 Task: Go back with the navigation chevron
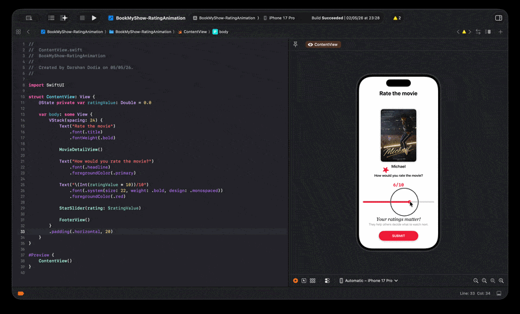click(x=28, y=32)
